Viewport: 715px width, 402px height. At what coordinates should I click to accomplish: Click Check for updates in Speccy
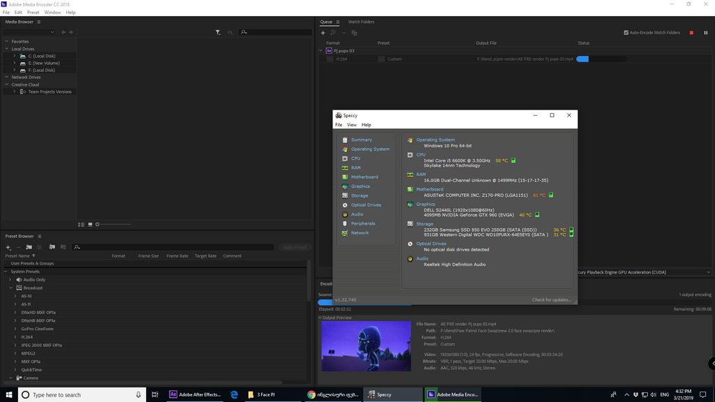(x=551, y=299)
